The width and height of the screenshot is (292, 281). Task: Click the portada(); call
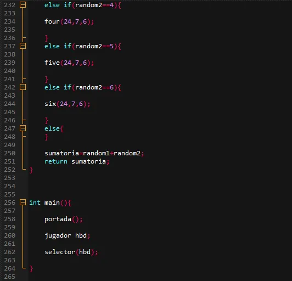coord(64,219)
